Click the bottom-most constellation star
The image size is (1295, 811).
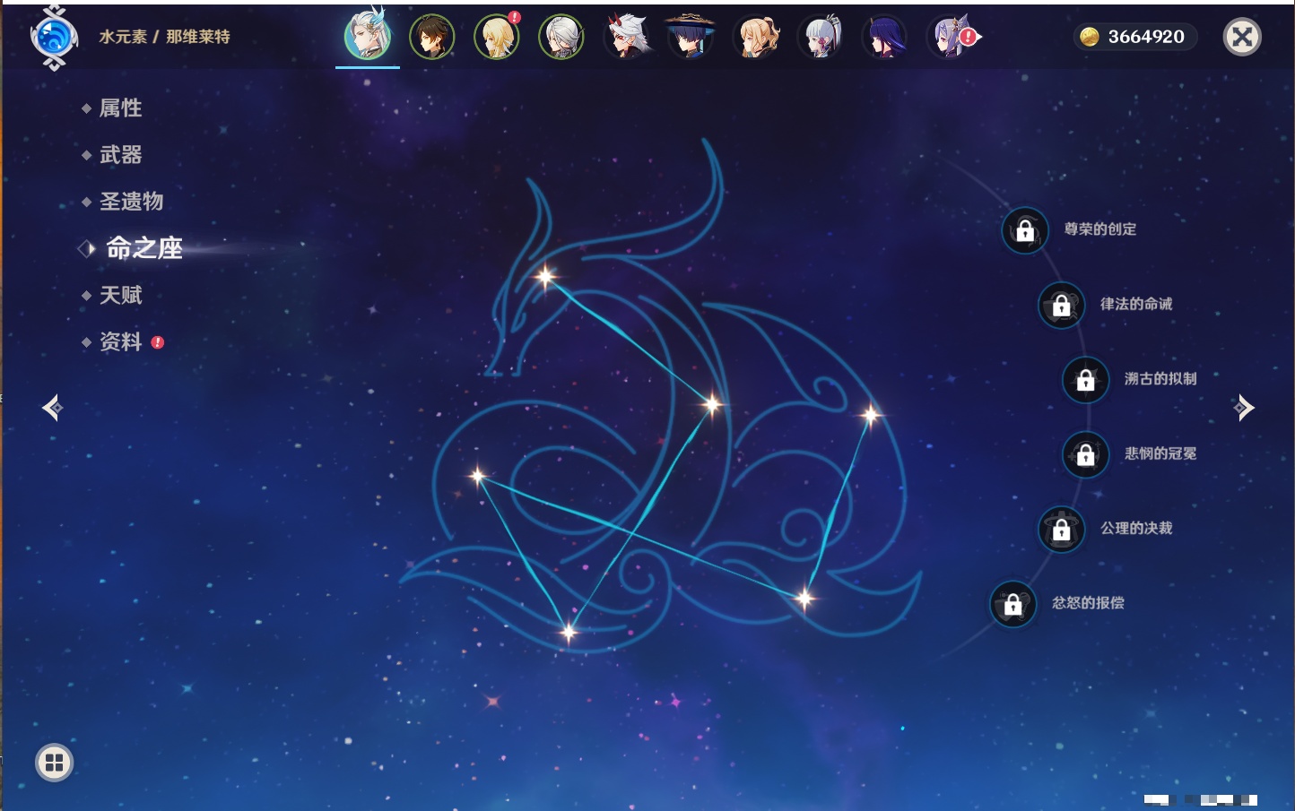point(569,633)
